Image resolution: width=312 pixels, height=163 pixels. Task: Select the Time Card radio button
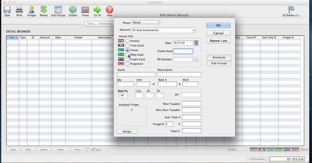127,45
